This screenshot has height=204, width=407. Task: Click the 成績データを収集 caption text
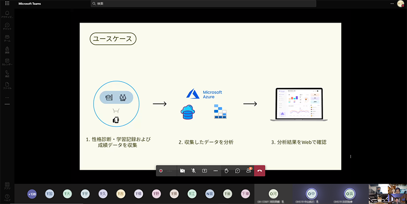[118, 145]
